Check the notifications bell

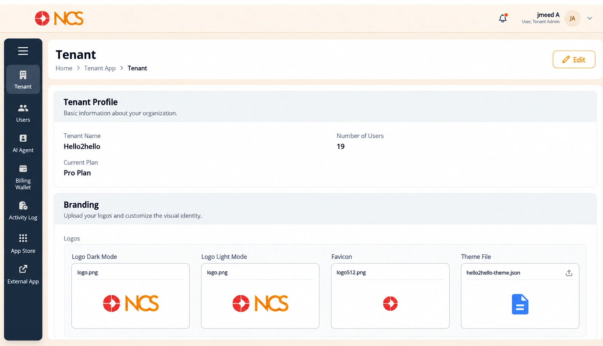[503, 18]
